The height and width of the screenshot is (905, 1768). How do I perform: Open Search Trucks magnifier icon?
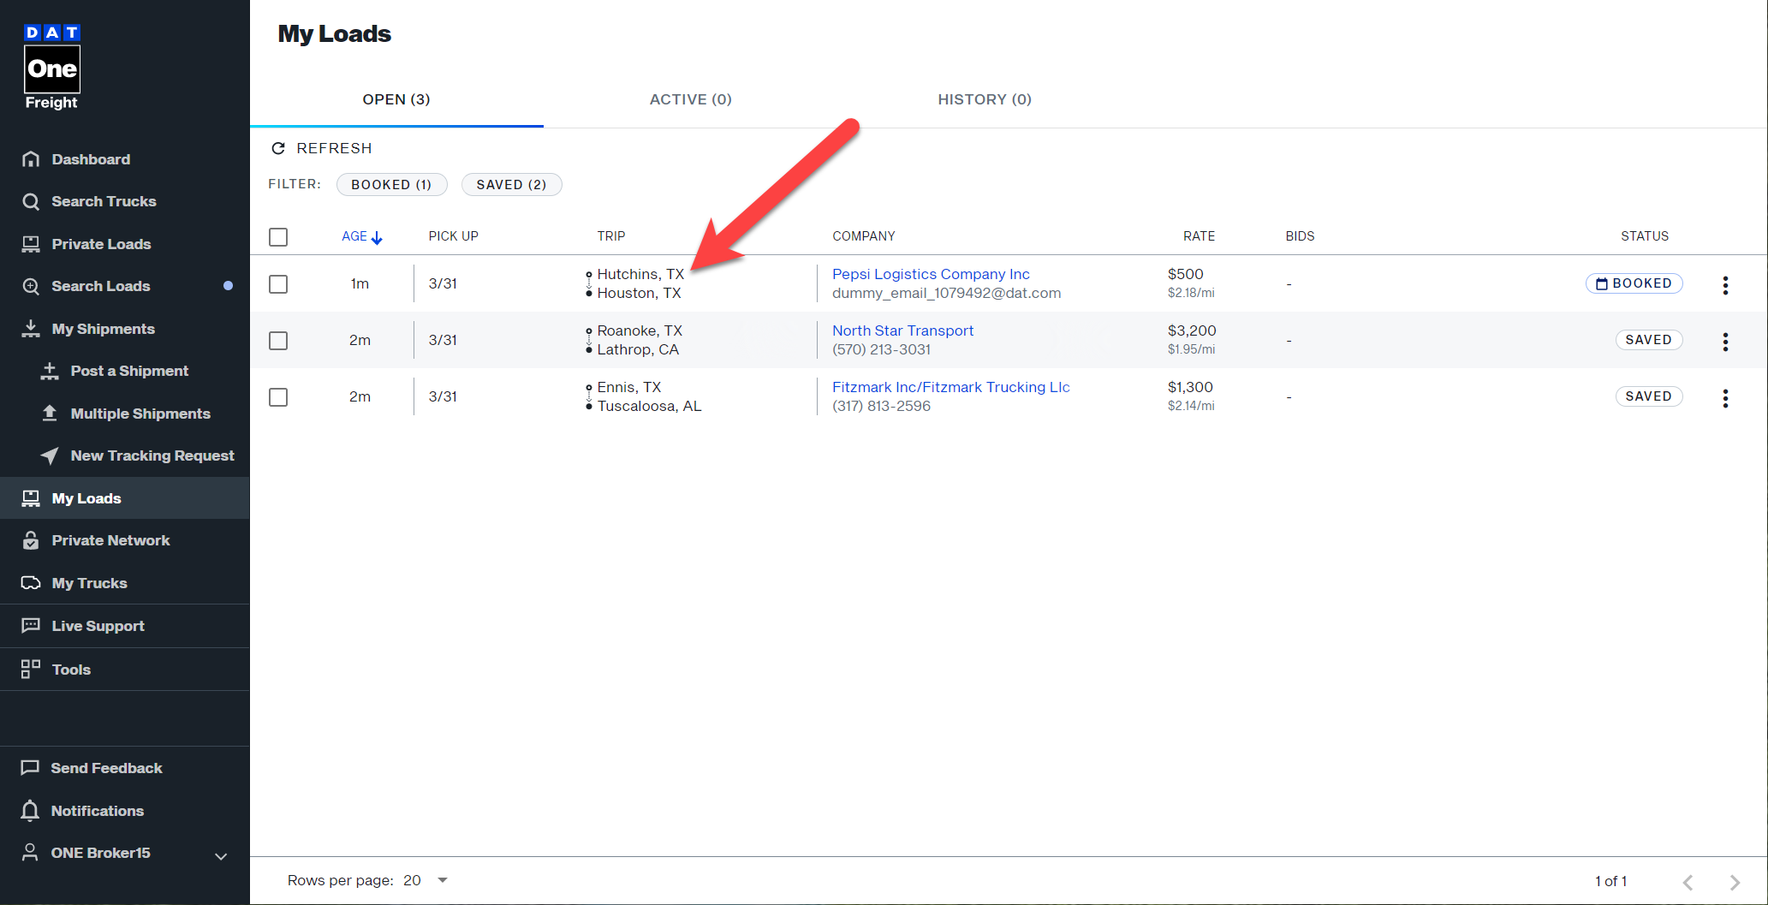pyautogui.click(x=31, y=201)
